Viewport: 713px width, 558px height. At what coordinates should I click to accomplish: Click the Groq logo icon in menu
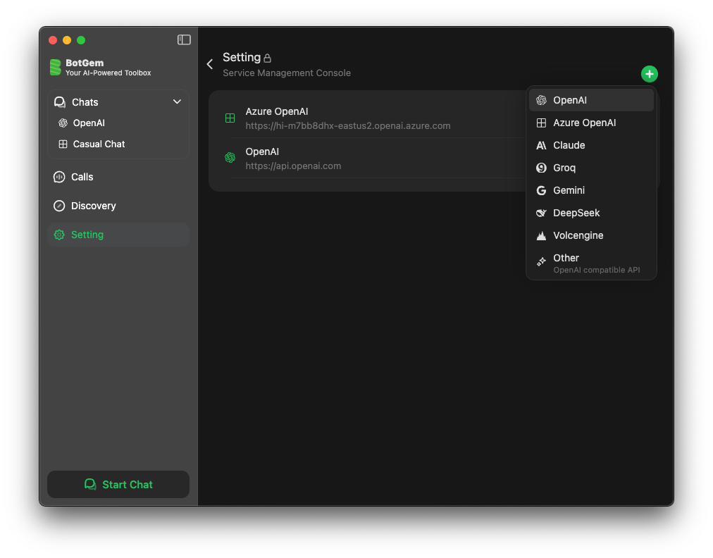541,168
